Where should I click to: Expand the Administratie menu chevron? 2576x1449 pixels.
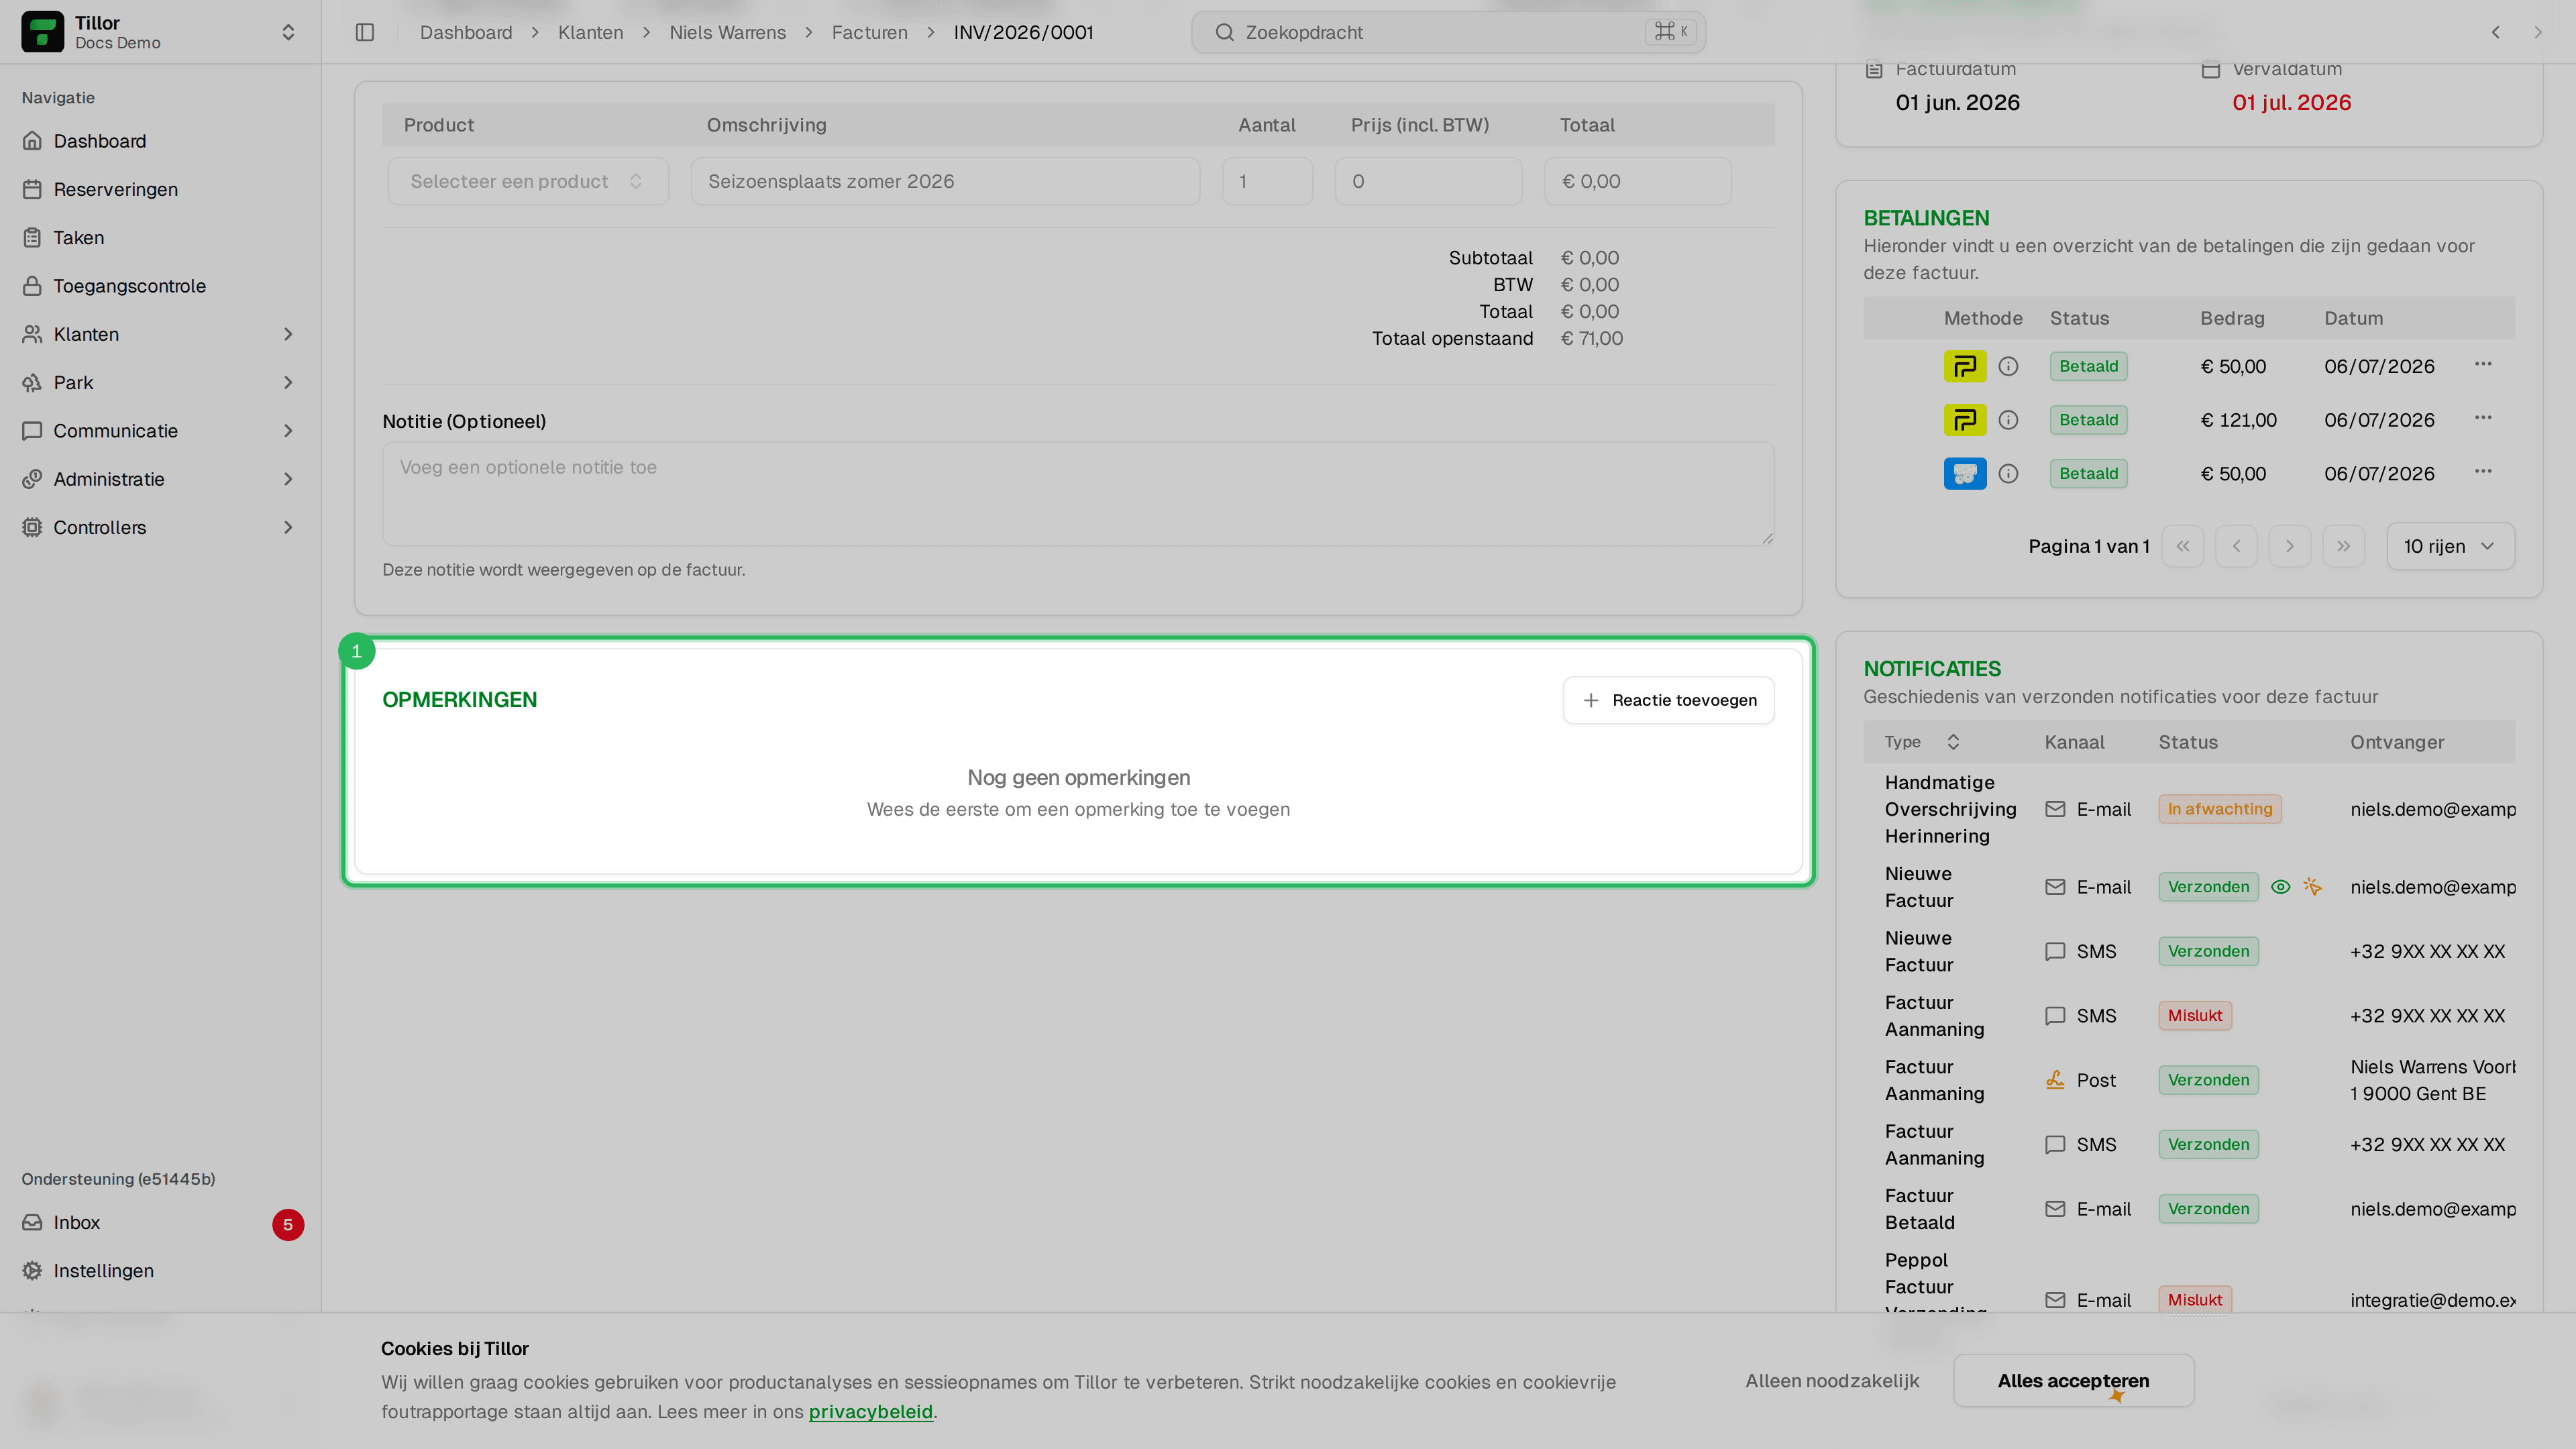[x=288, y=479]
